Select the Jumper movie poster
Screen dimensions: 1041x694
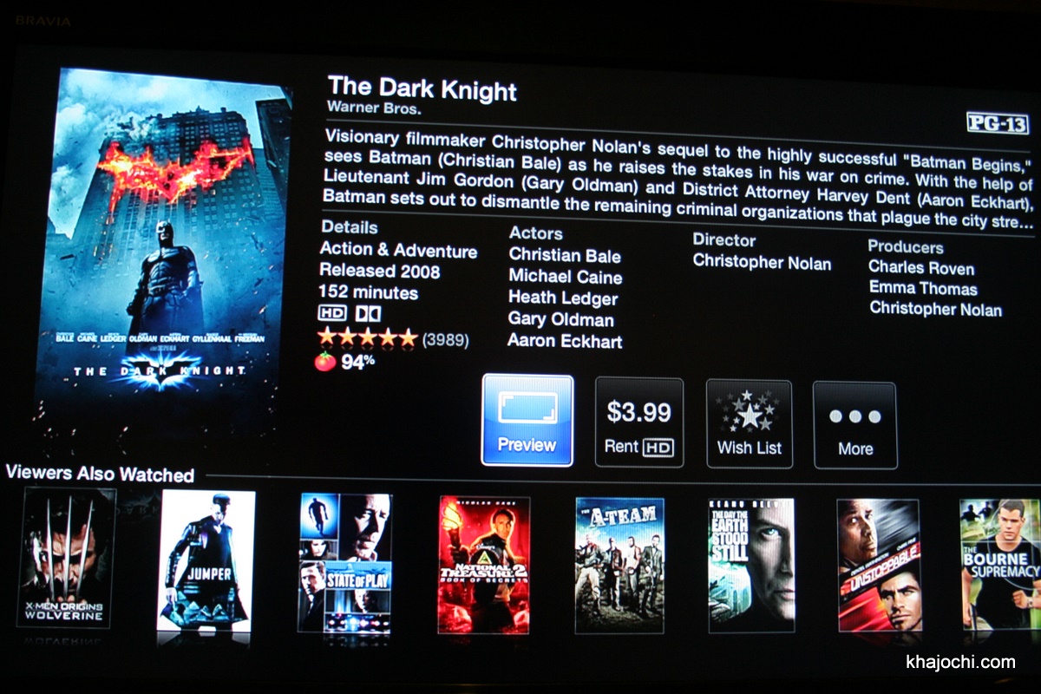coord(206,560)
